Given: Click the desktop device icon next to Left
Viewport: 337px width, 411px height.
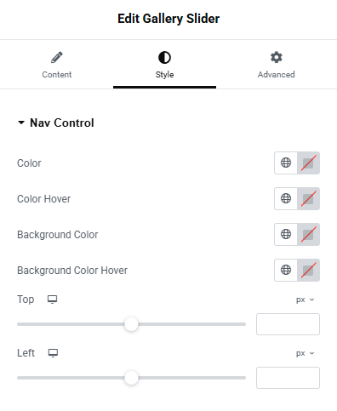Looking at the screenshot, I should pos(53,353).
